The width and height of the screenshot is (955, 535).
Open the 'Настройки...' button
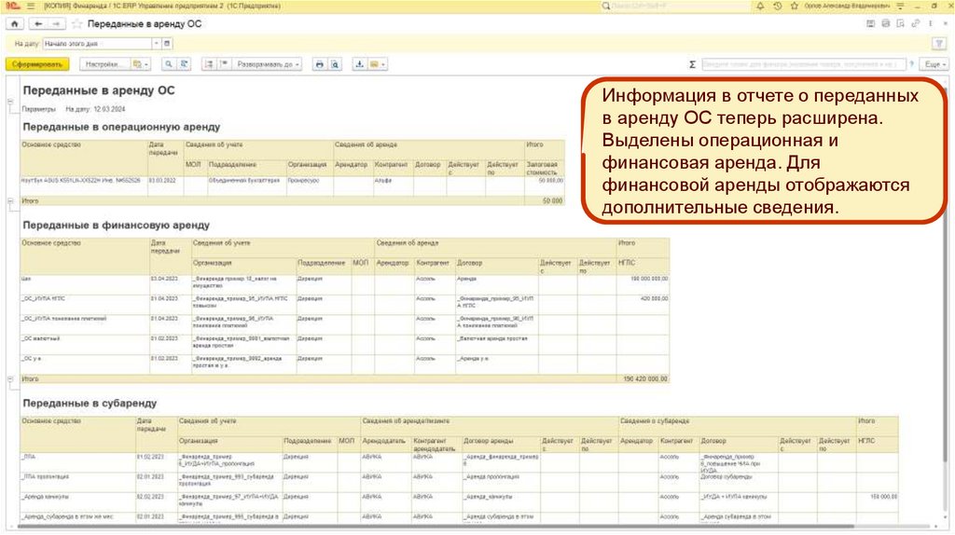point(104,64)
